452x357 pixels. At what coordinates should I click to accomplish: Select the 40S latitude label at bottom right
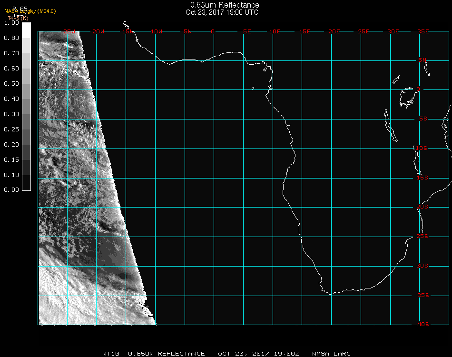(x=423, y=325)
